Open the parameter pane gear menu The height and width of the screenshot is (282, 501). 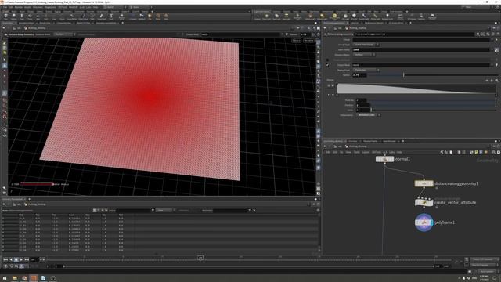pyautogui.click(x=478, y=34)
